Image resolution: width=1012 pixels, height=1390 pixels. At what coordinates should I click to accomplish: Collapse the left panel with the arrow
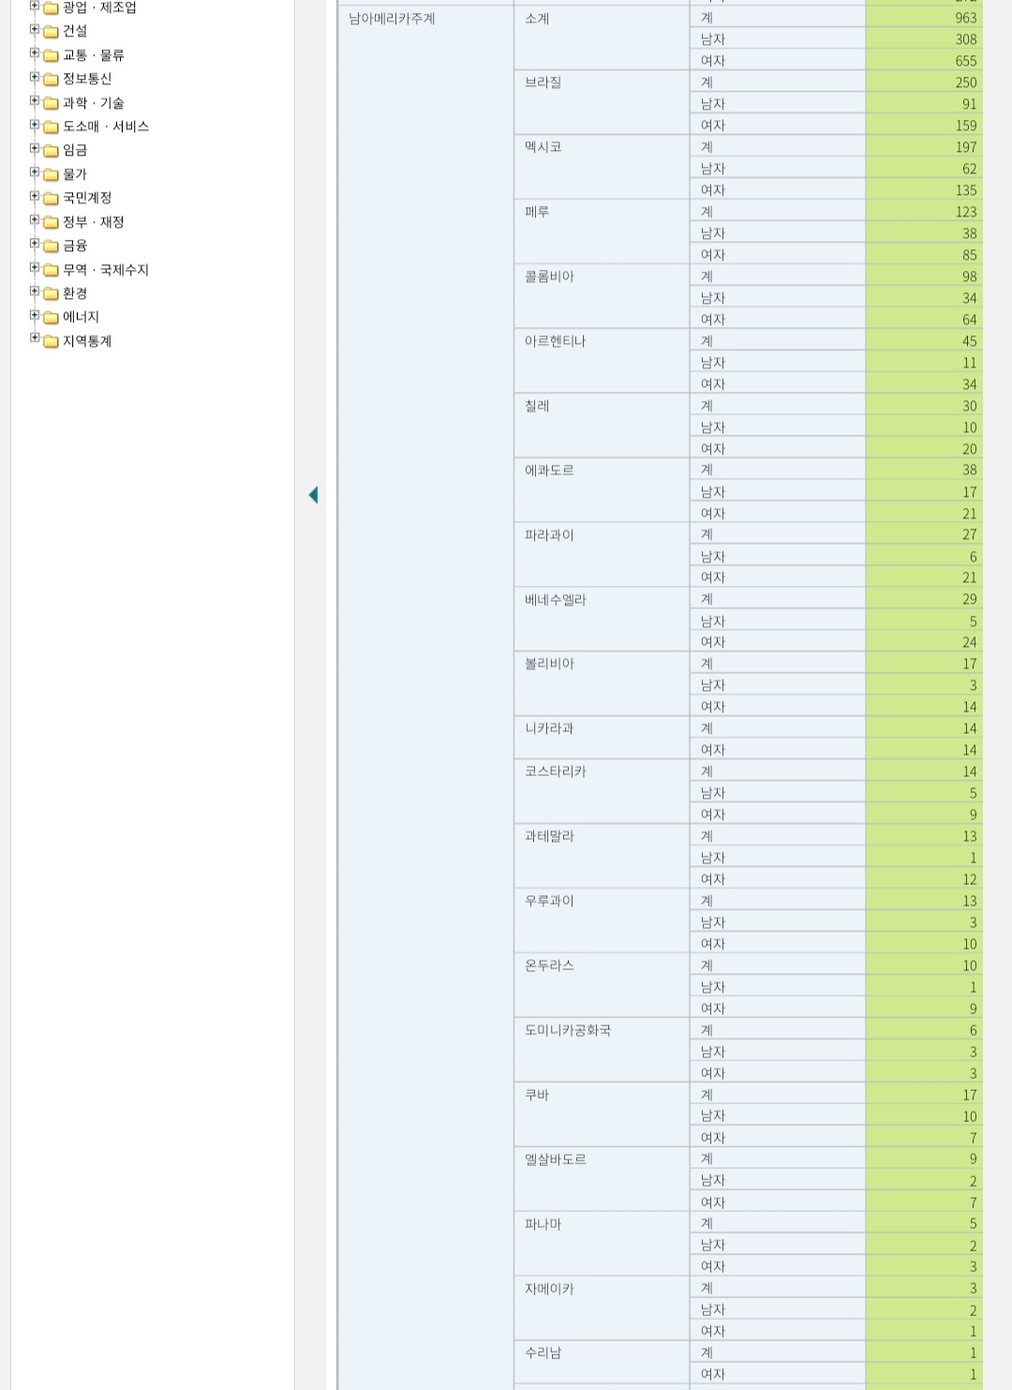(313, 495)
